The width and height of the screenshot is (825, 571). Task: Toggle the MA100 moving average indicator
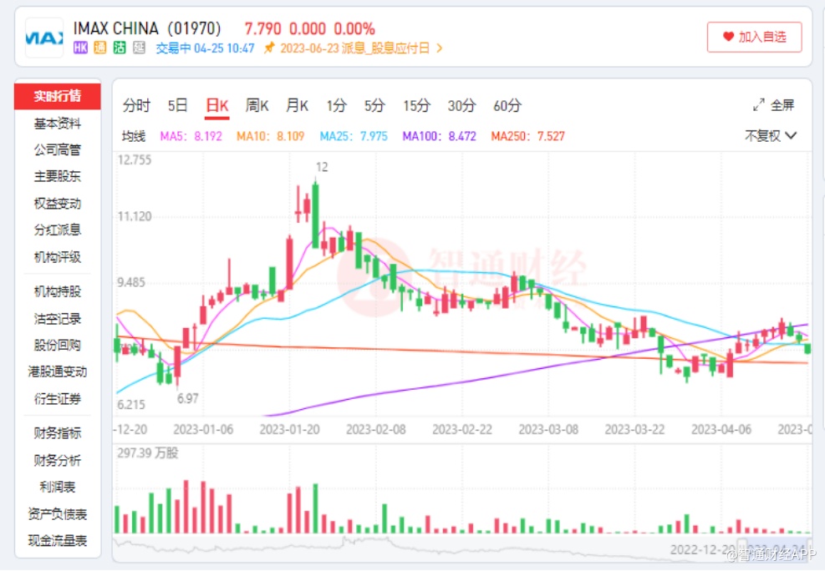(x=439, y=136)
